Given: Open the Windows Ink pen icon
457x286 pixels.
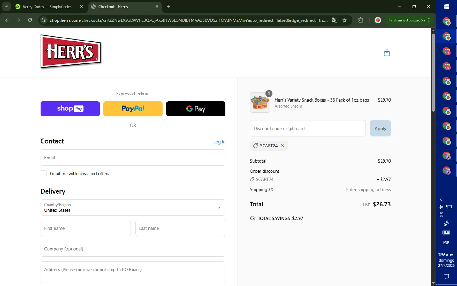Looking at the screenshot, I should coord(446,223).
